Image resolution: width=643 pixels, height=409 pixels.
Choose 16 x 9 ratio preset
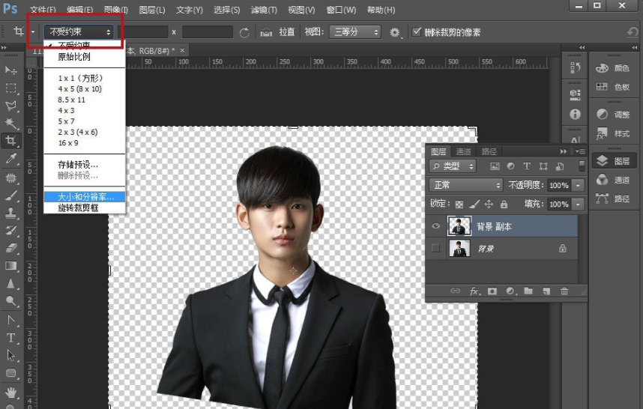point(68,143)
